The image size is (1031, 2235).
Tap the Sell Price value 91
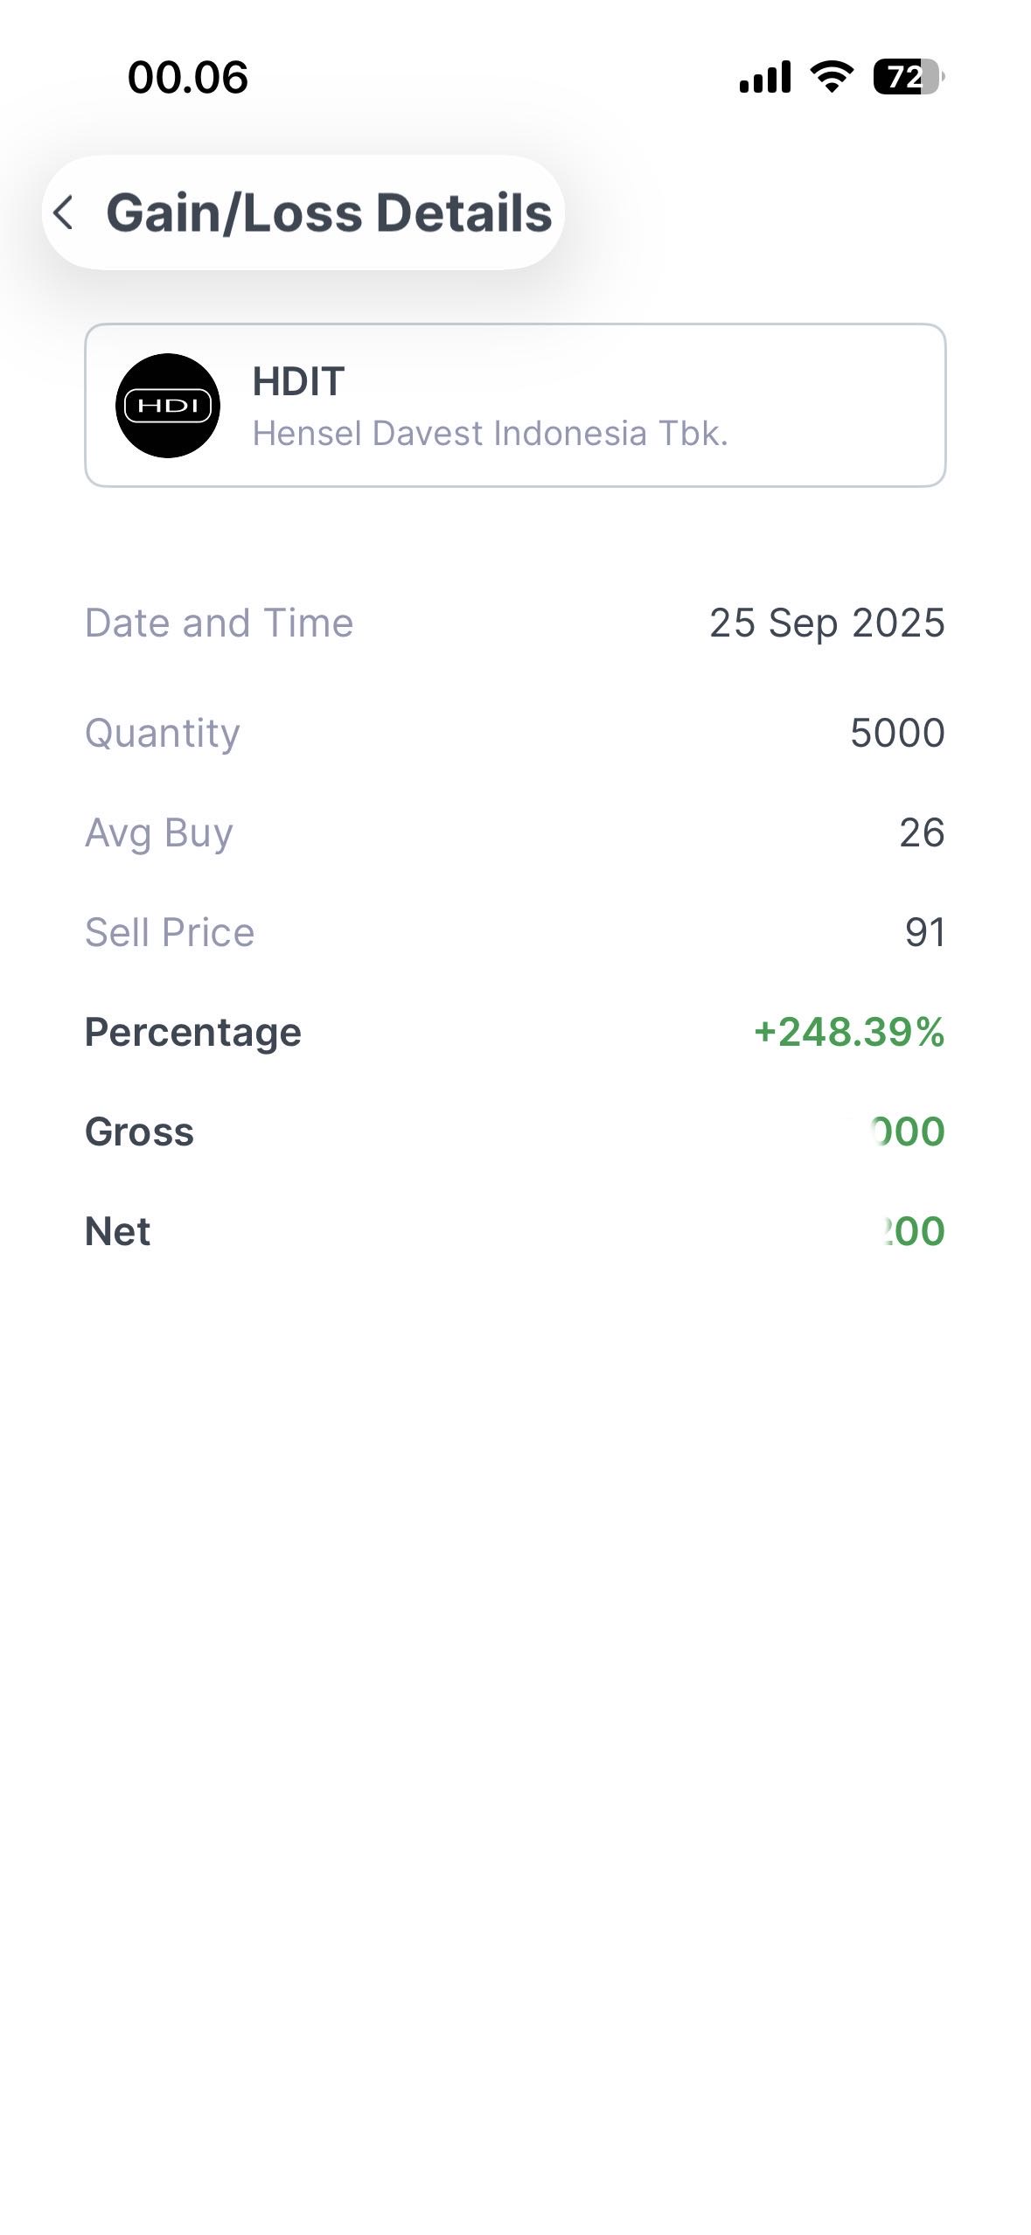pyautogui.click(x=924, y=932)
